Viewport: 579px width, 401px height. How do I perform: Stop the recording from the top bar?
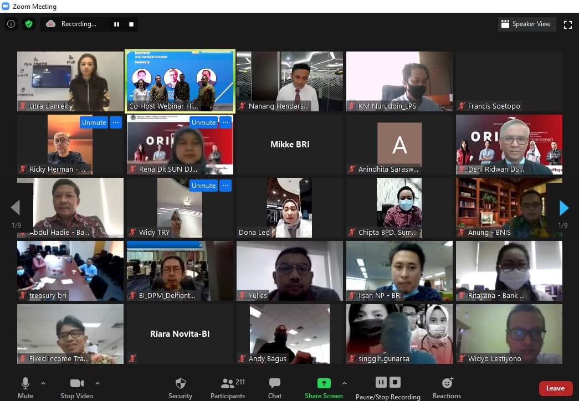point(131,24)
